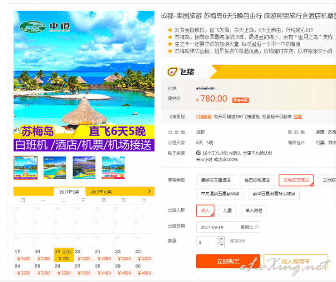336x282 pixels.
Task: Select the 豪华五星诺富特山坡房 package option
Action: (x=274, y=194)
